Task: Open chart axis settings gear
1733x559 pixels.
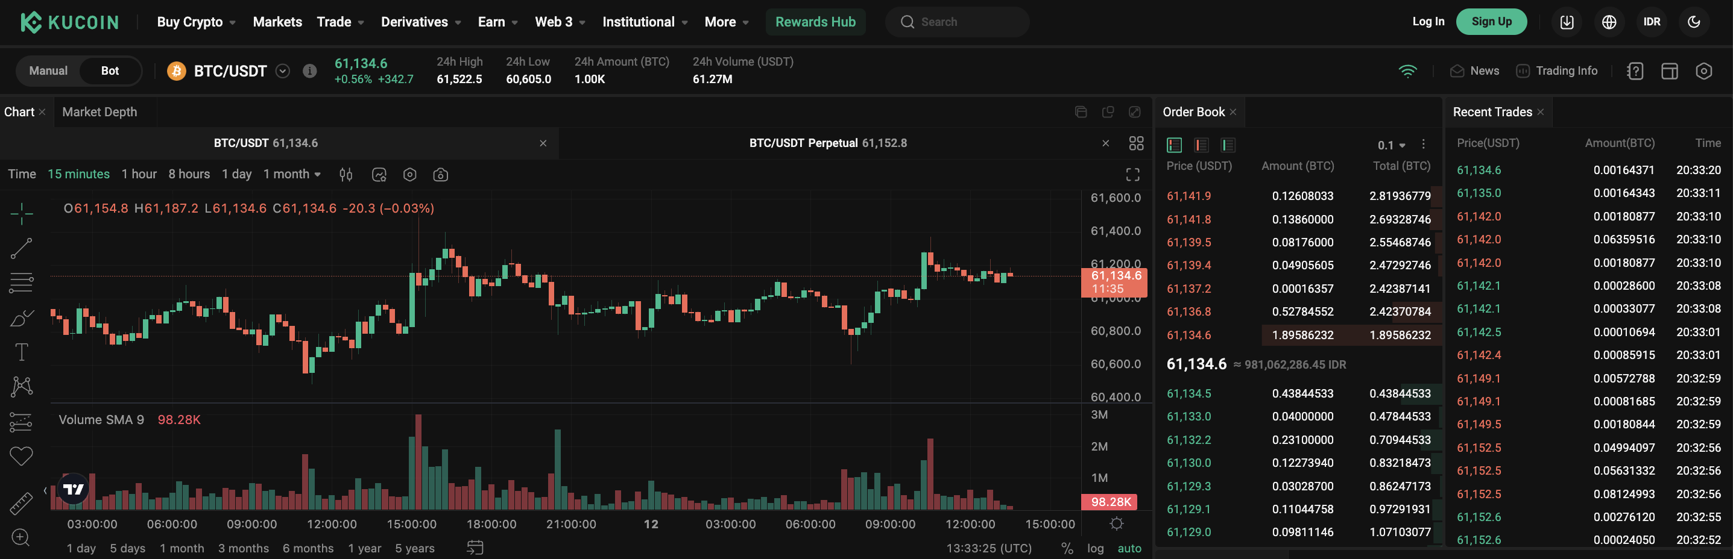Action: (x=1117, y=523)
